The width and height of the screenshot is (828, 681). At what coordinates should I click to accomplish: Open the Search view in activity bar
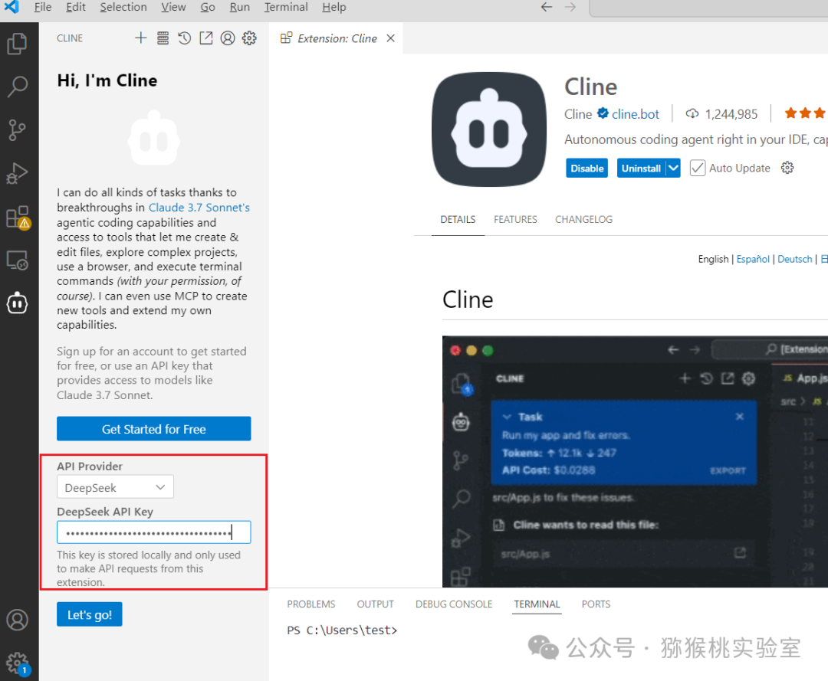point(18,87)
